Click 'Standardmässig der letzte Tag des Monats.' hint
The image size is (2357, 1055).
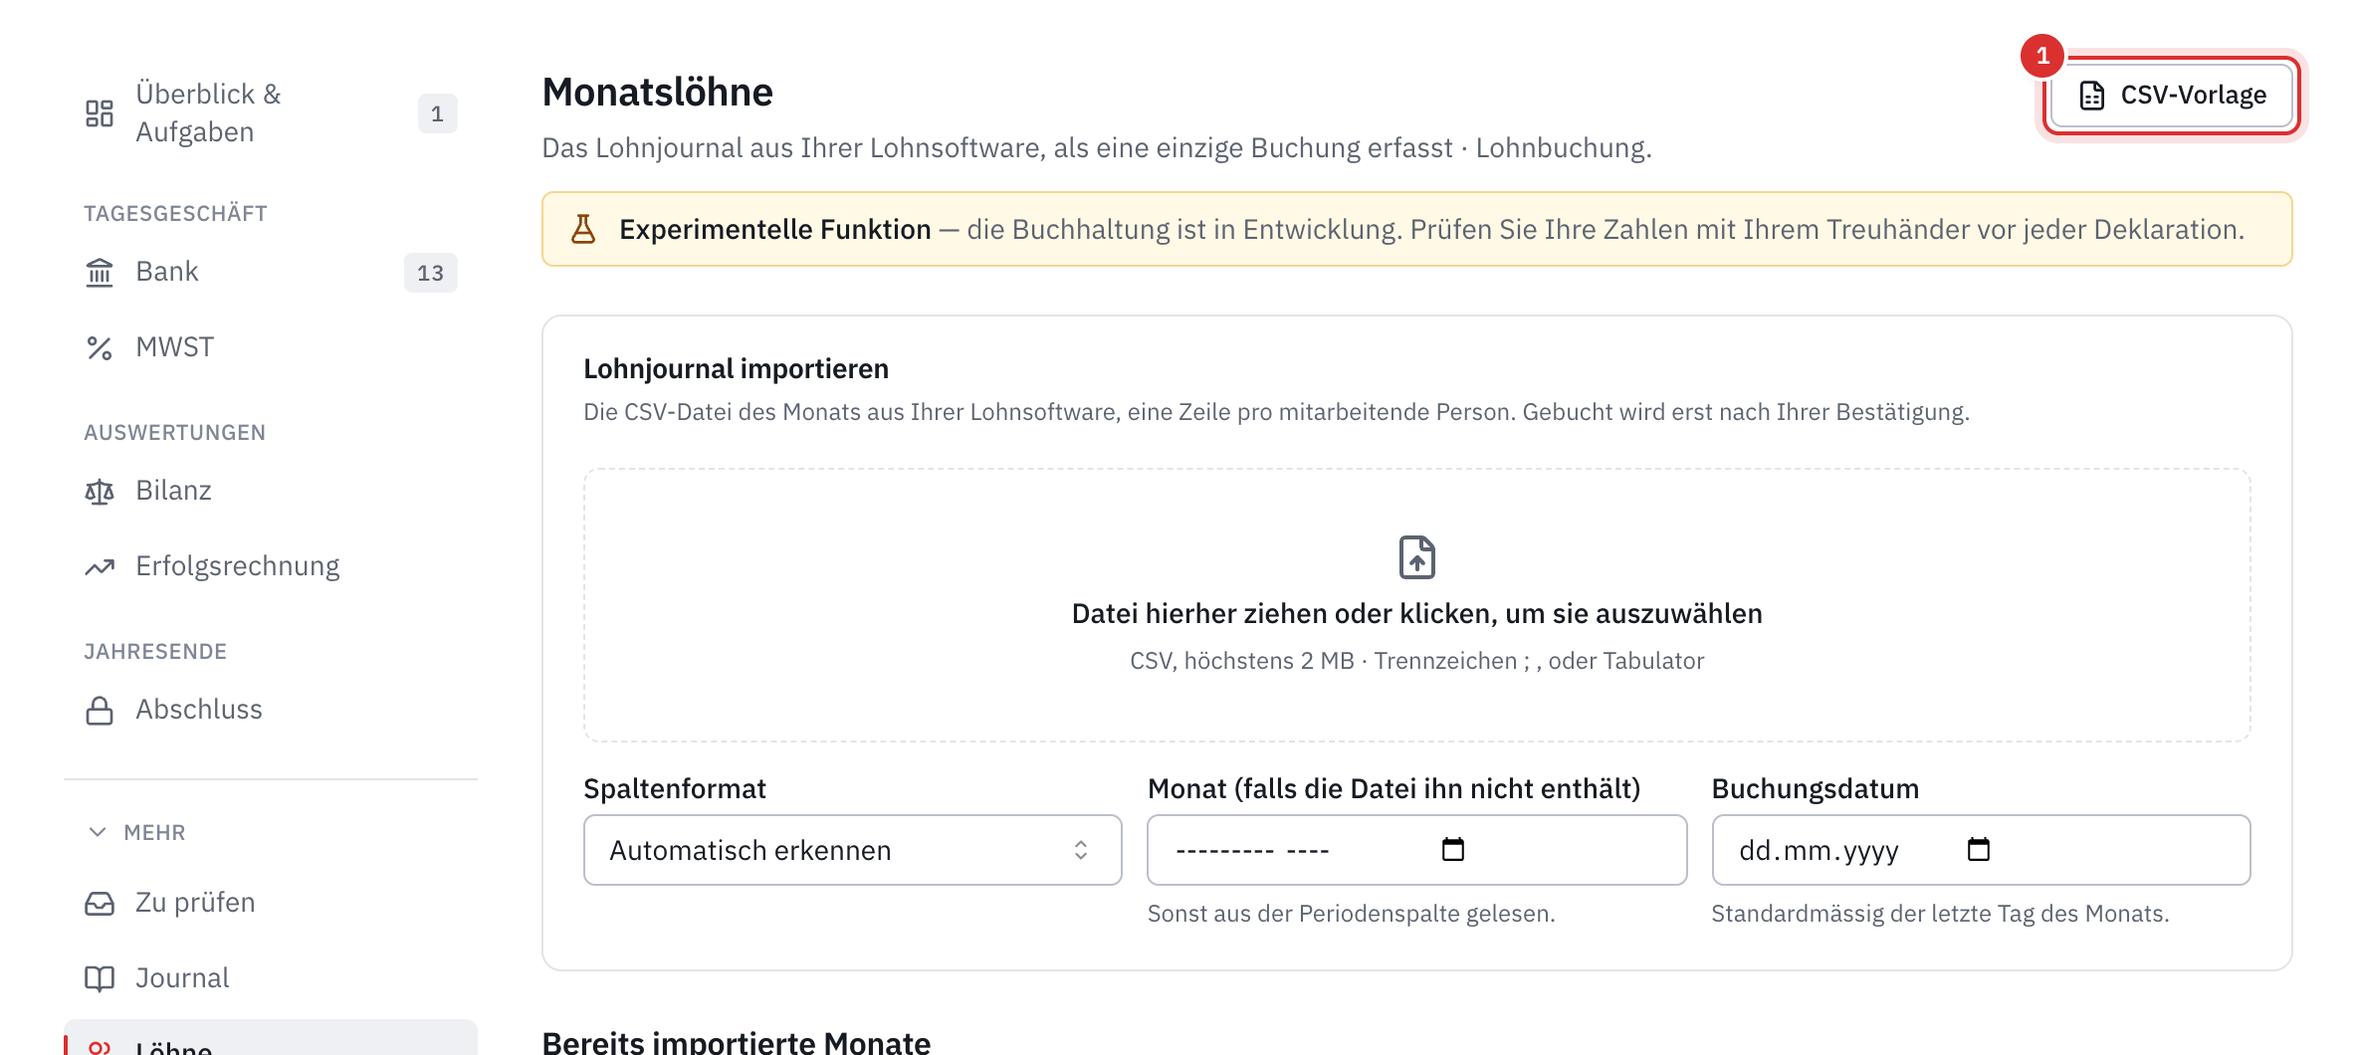1940,914
